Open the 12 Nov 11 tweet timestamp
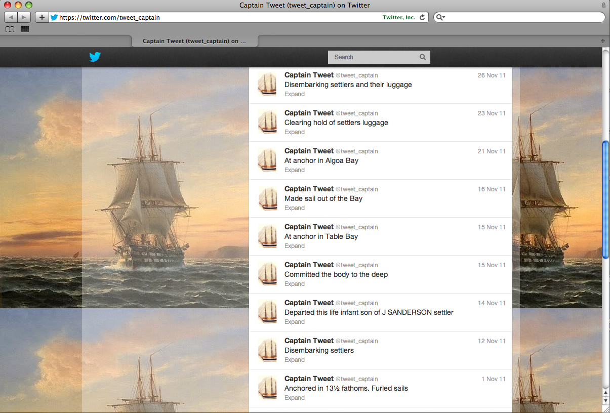The image size is (610, 413). tap(492, 341)
